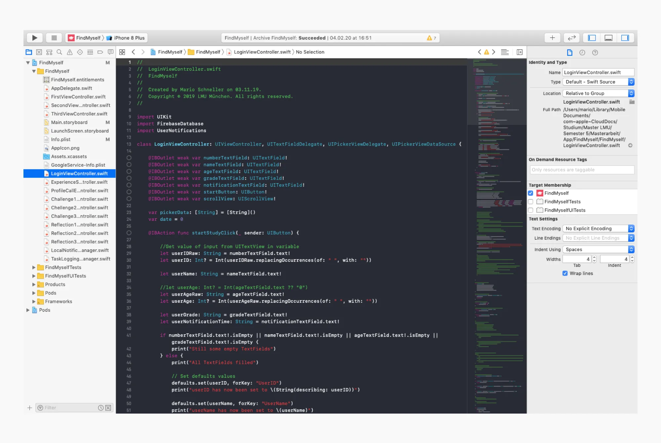661x443 pixels.
Task: Go back with the editor back arrow
Action: pos(134,52)
